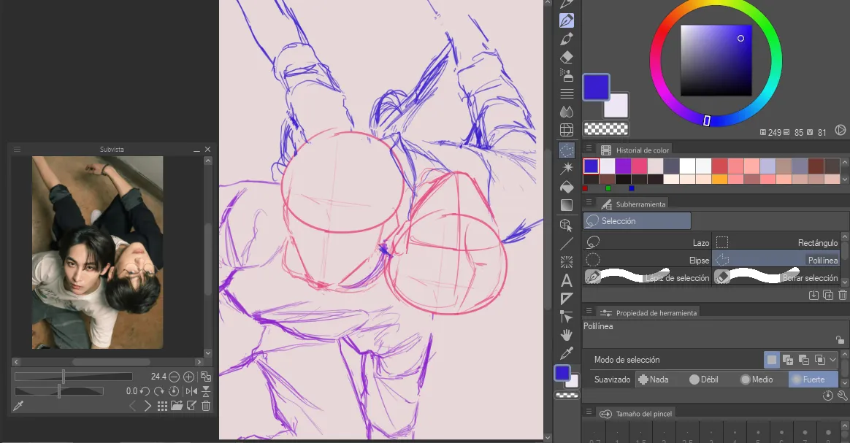Screen dimensions: 850x443
Task: Set selection mode to Select from selected
Action: (x=819, y=360)
